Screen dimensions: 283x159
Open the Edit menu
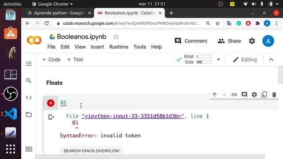pyautogui.click(x=65, y=47)
